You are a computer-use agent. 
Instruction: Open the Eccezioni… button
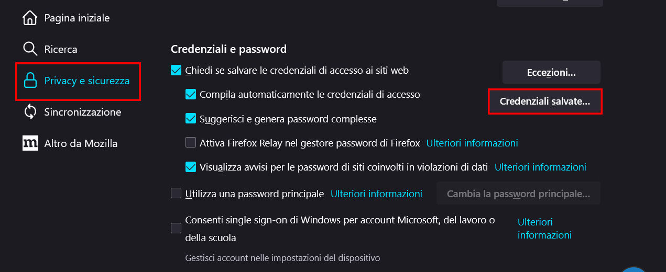[x=551, y=73]
